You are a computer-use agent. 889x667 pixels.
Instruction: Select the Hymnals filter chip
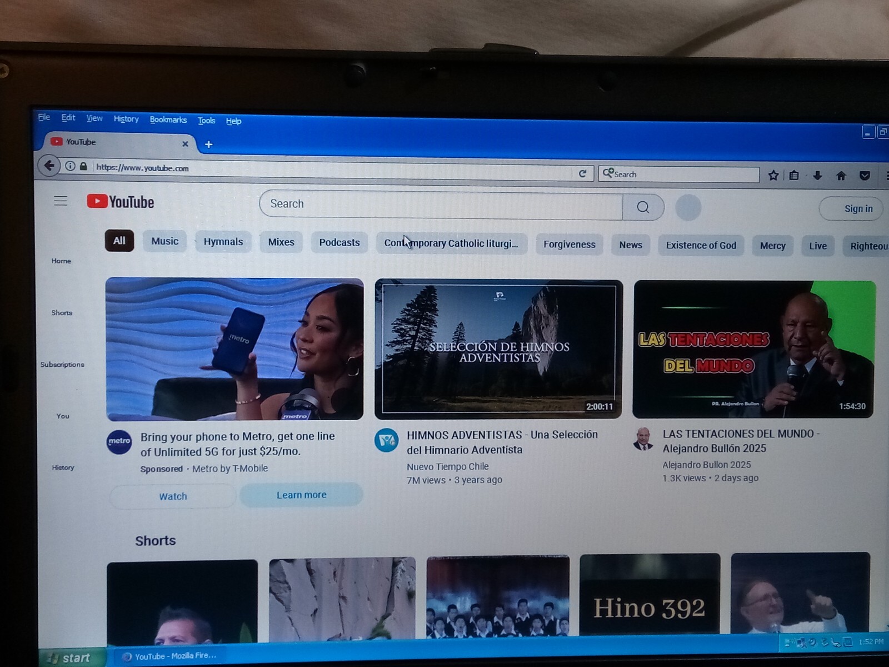coord(223,242)
